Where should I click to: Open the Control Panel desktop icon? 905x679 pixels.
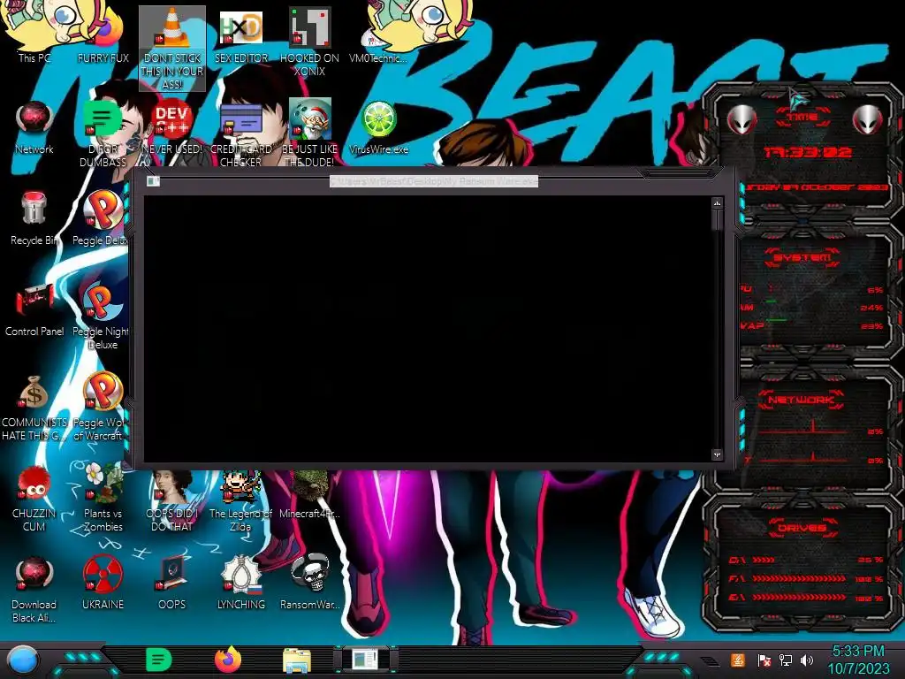[34, 309]
